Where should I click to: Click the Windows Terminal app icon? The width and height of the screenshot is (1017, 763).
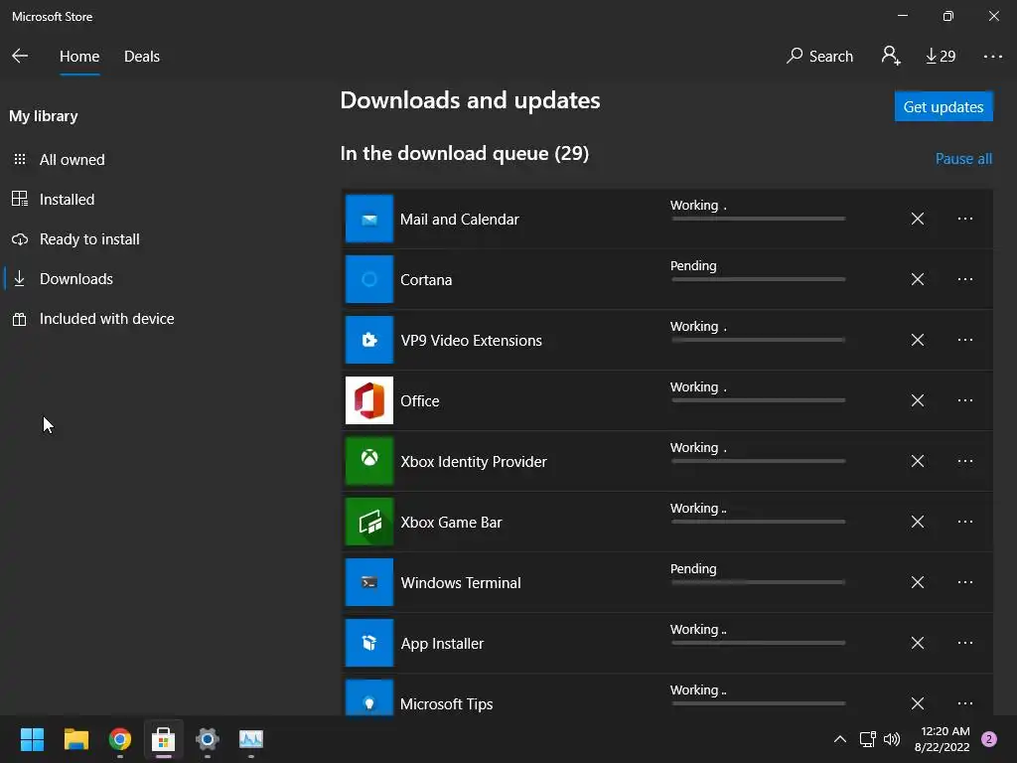click(369, 582)
